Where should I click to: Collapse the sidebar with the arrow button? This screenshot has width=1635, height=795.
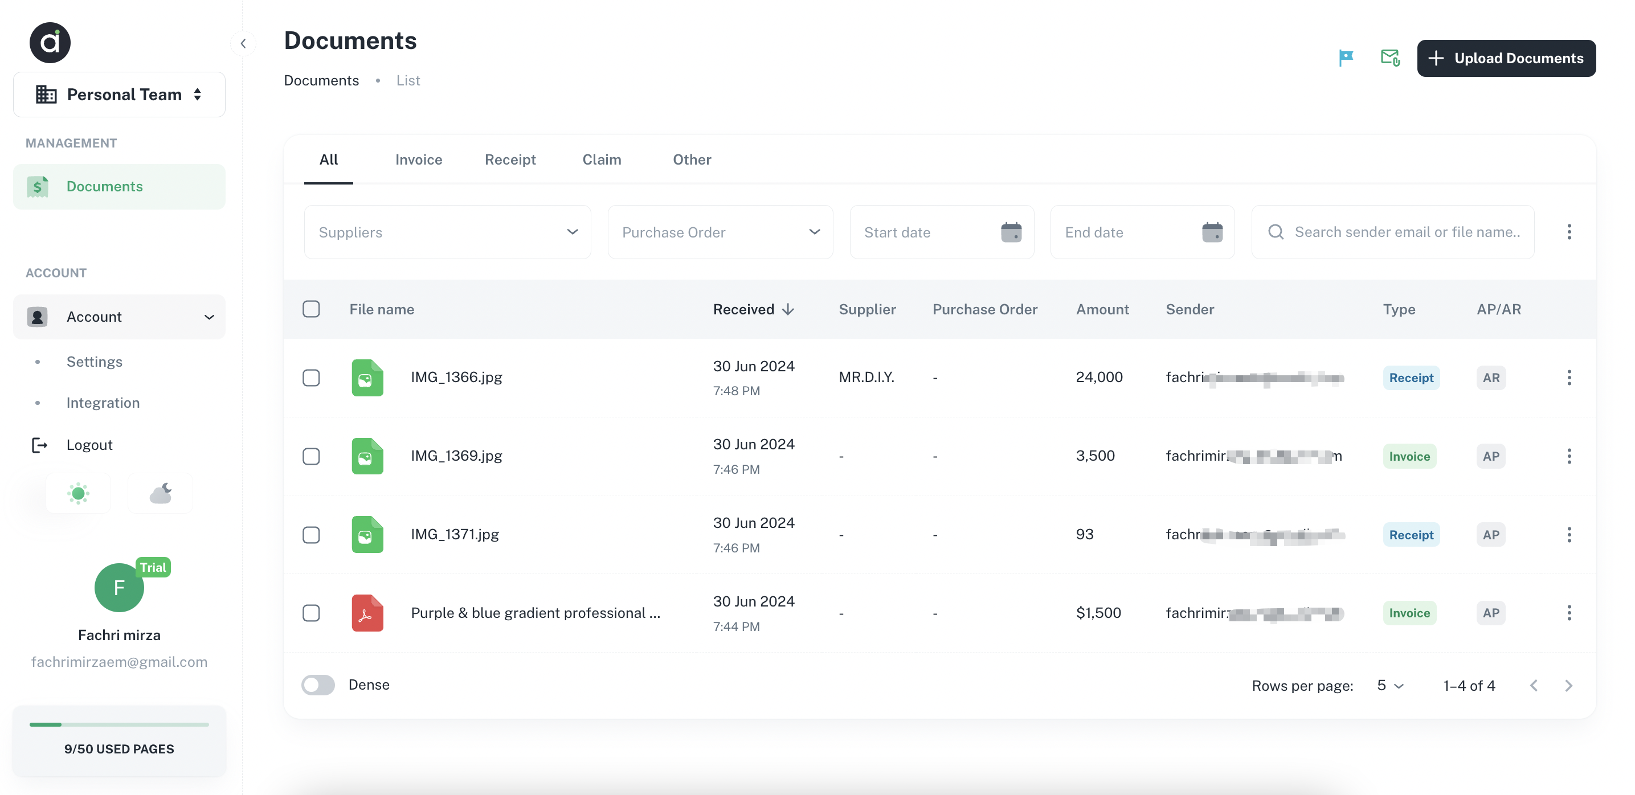(x=243, y=43)
